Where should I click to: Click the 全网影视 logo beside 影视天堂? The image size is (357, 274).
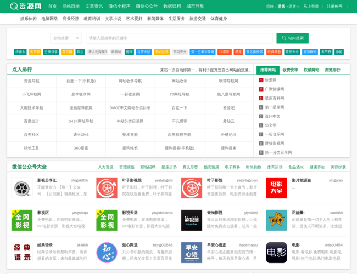point(107,220)
